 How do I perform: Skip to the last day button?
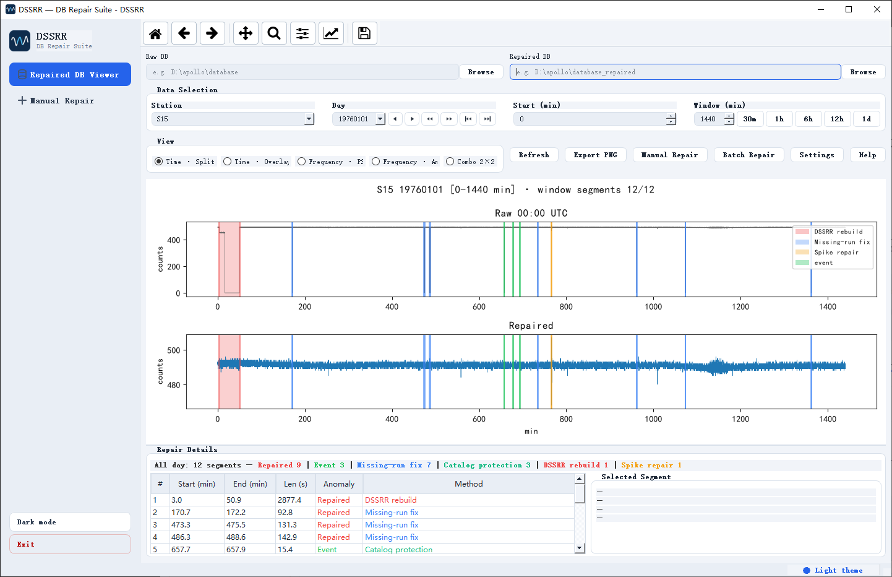tap(487, 119)
